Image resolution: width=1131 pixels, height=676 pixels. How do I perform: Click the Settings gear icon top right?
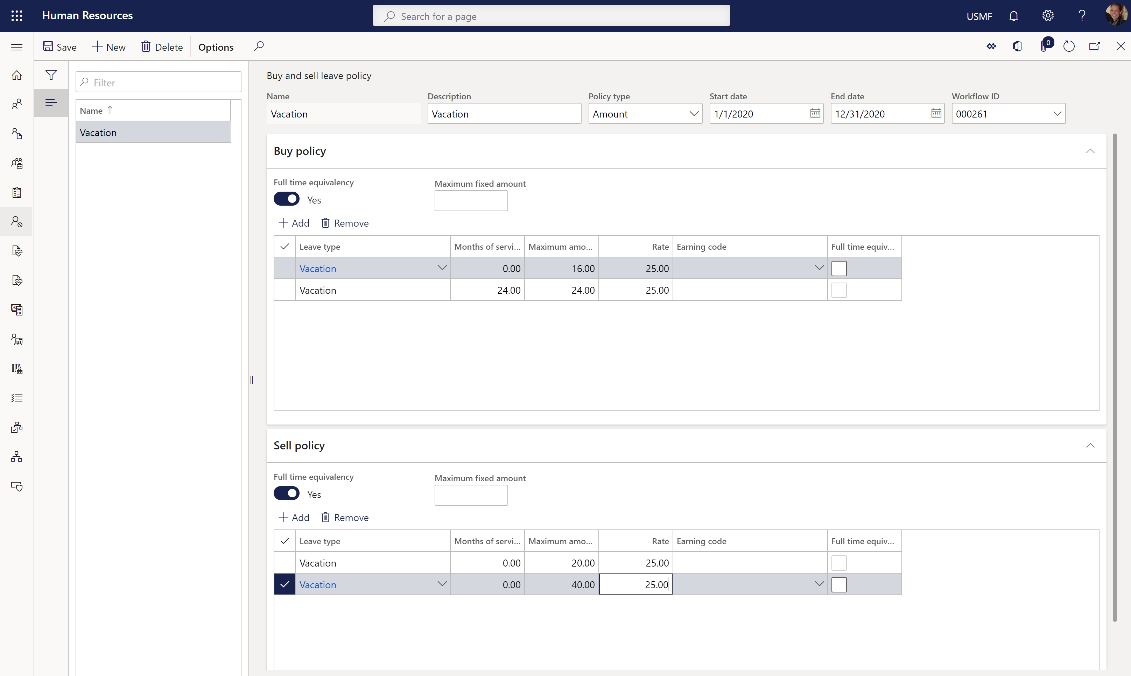[x=1047, y=16]
